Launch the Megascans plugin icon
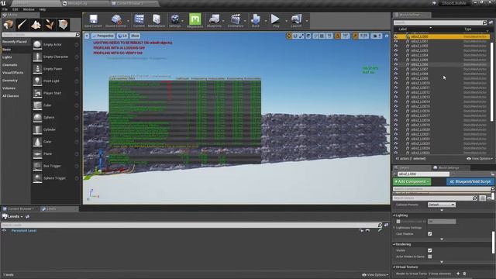Viewport: 496px width, 279px height. point(195,19)
